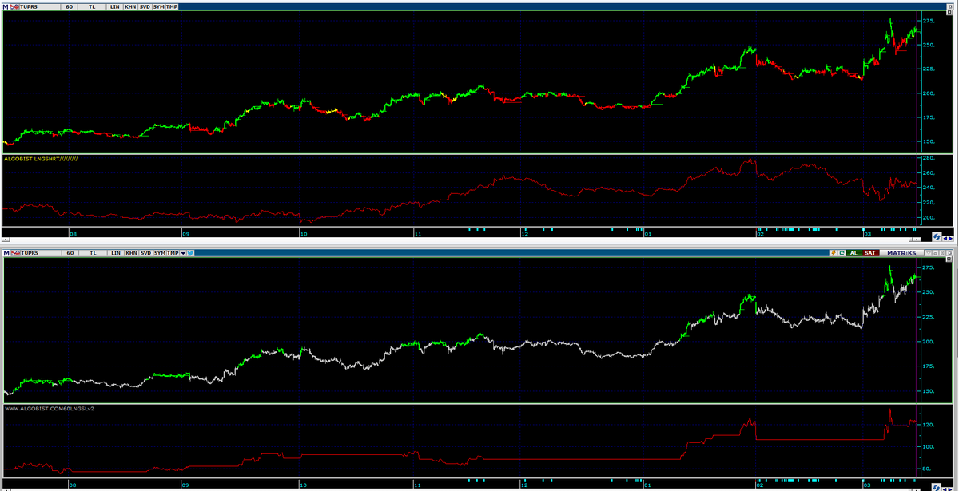Click the top chart's horizontal scrollbar left button
The width and height of the screenshot is (959, 491).
pyautogui.click(x=4, y=240)
